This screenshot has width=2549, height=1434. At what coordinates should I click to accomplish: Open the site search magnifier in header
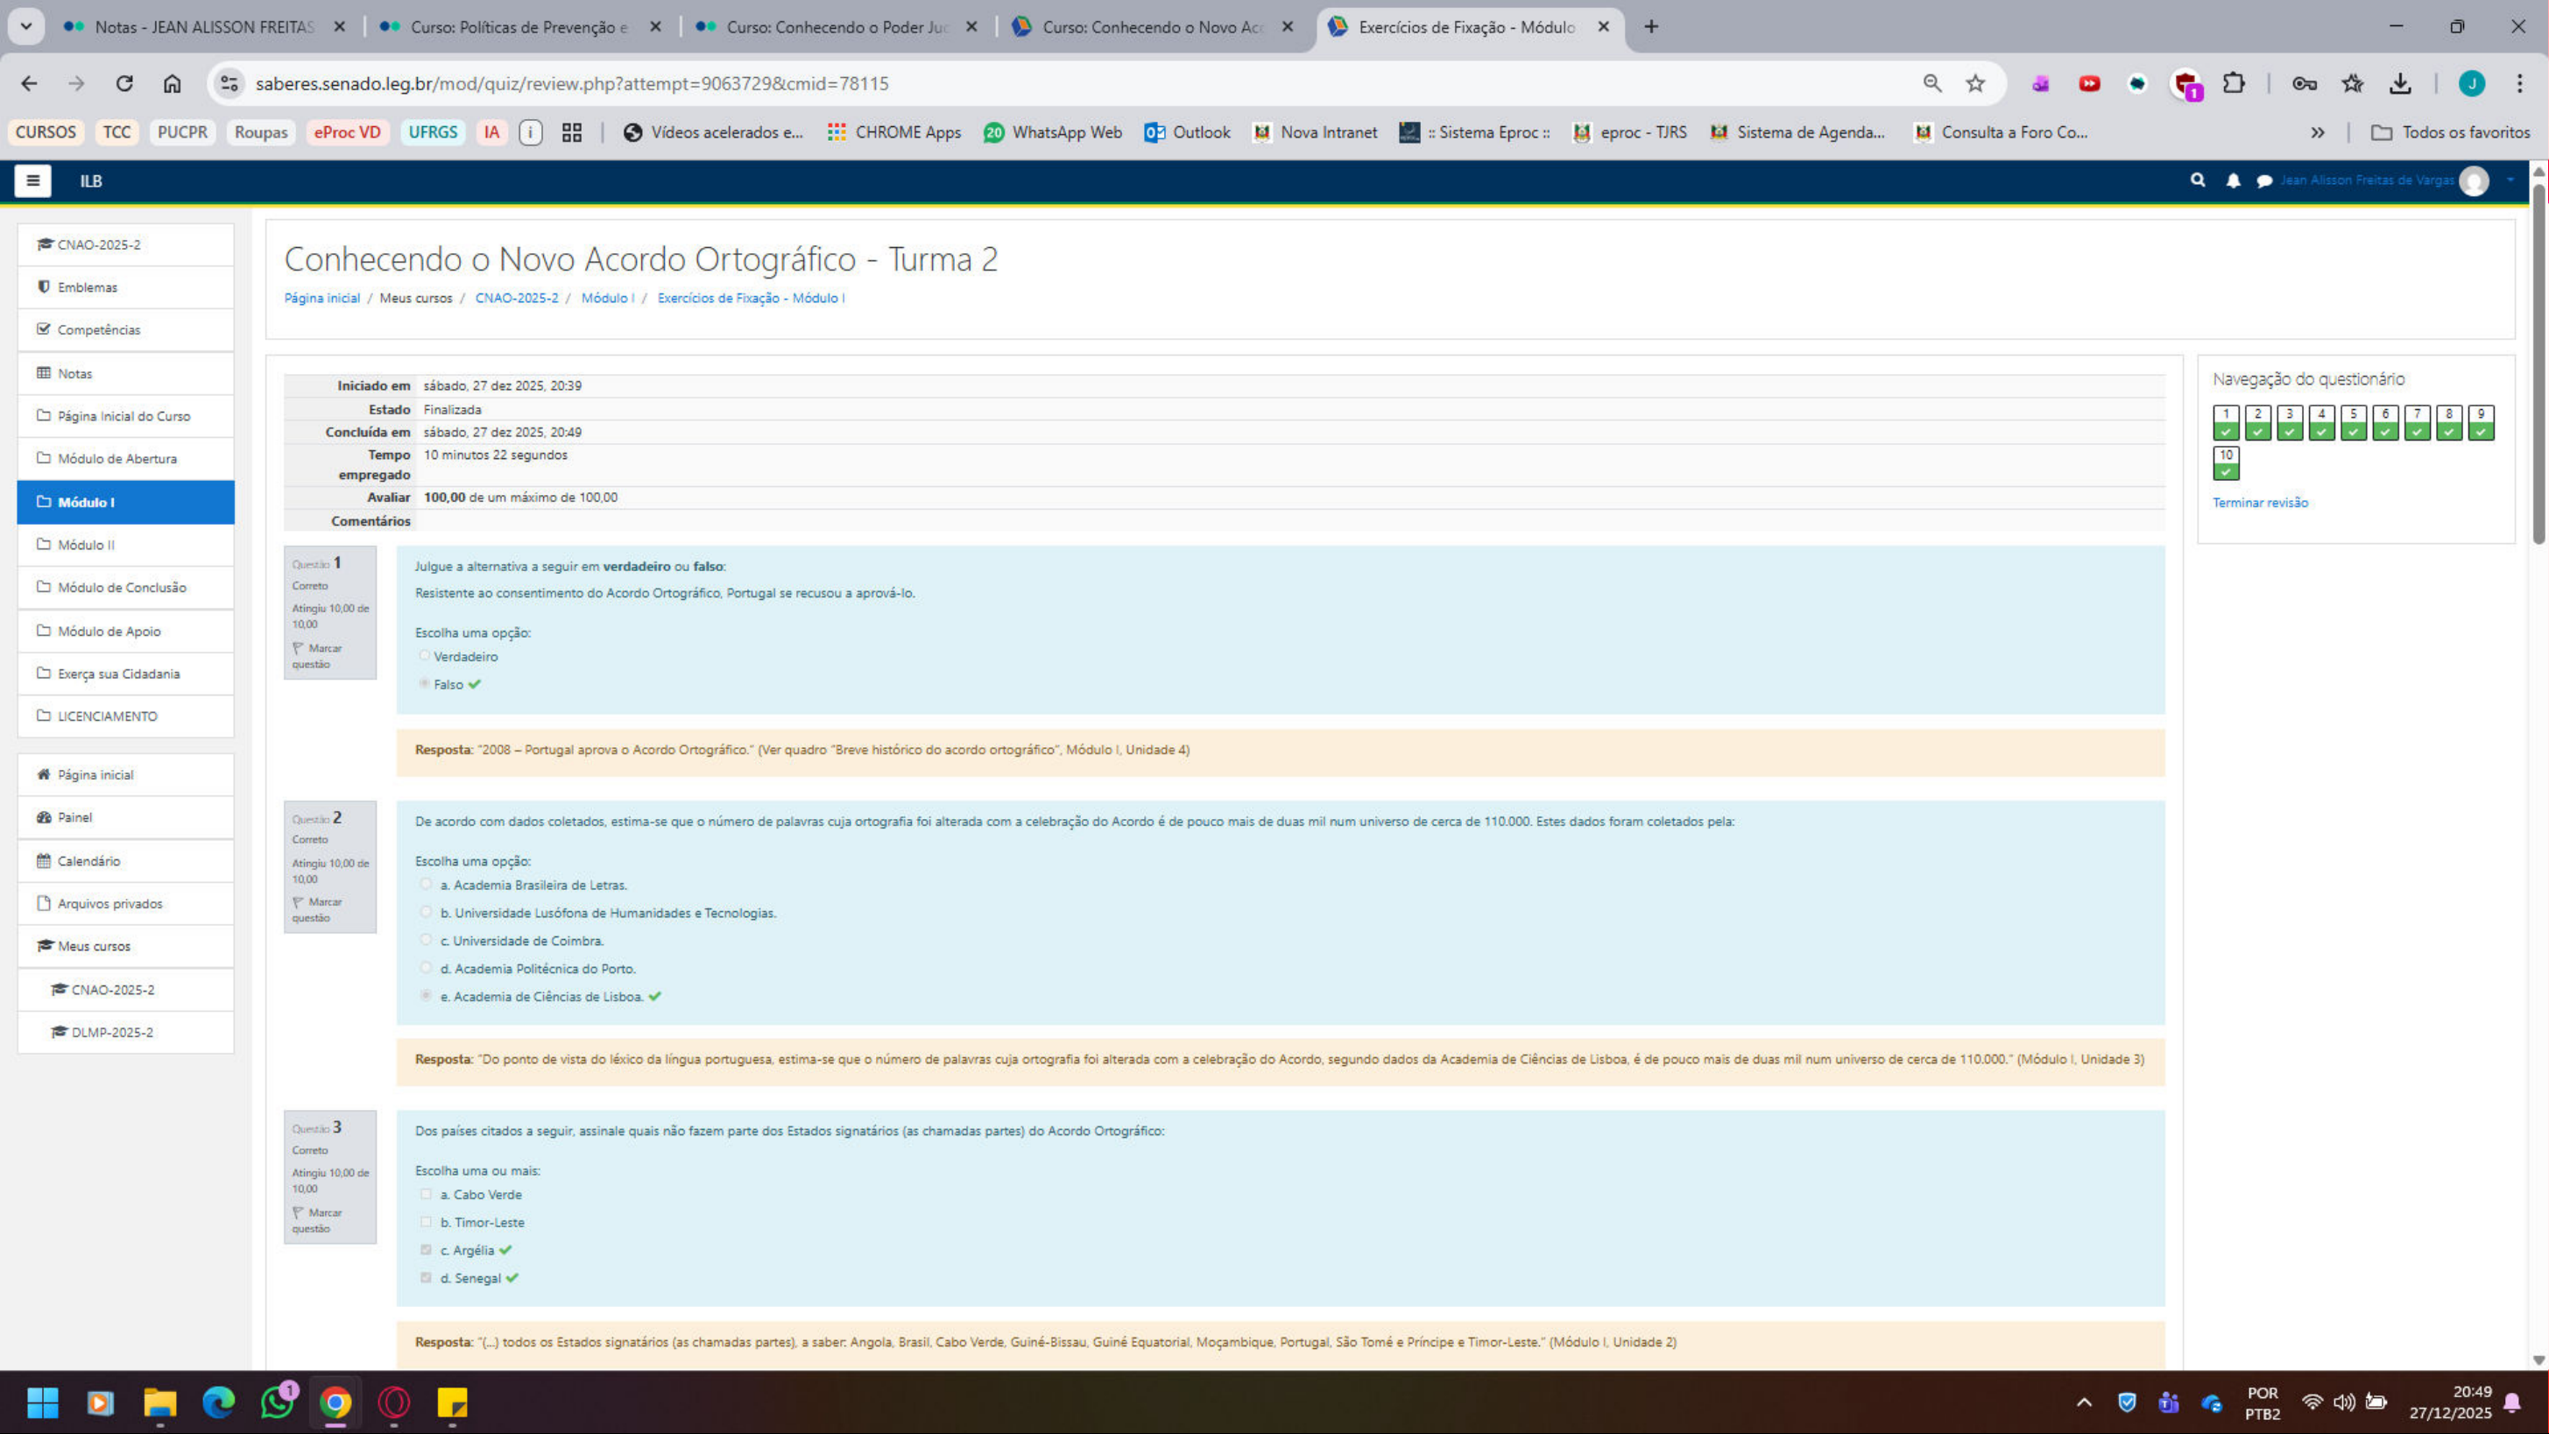pyautogui.click(x=2198, y=180)
